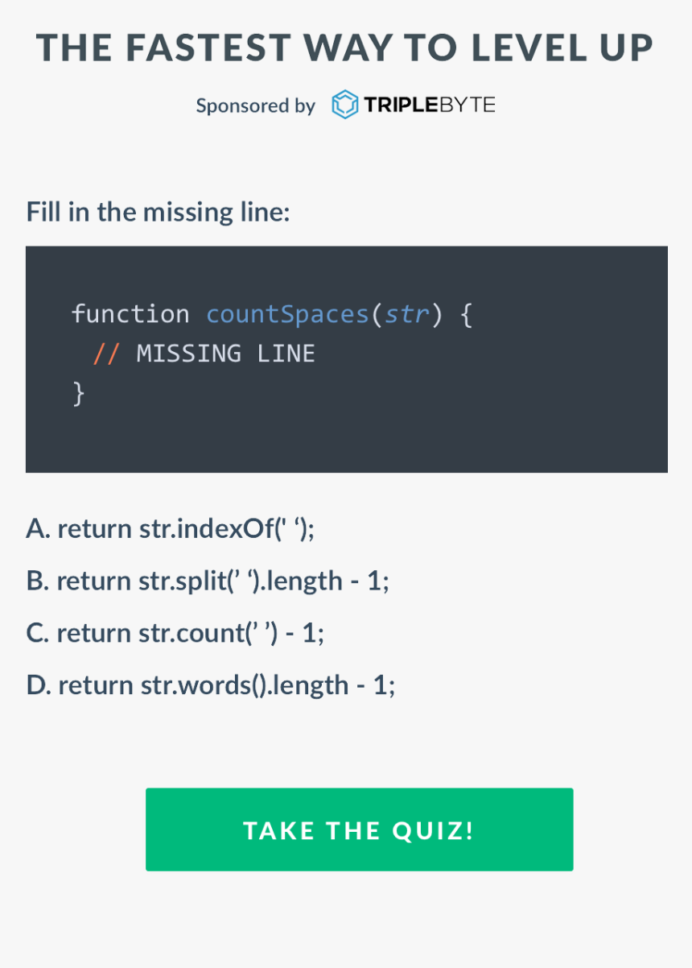Select answer B using str.split
This screenshot has width=692, height=968.
(208, 581)
